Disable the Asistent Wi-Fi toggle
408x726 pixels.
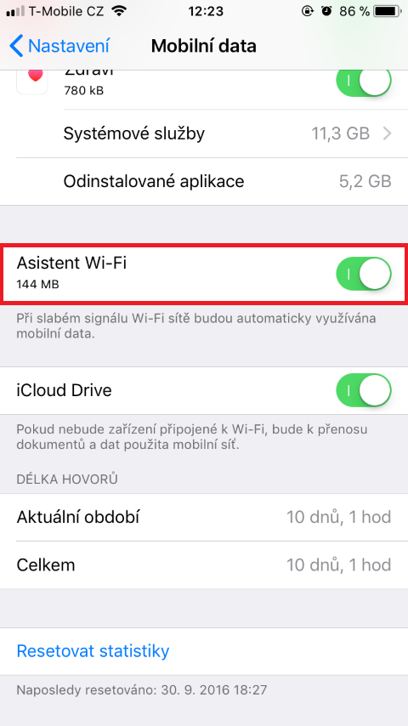[x=364, y=274]
